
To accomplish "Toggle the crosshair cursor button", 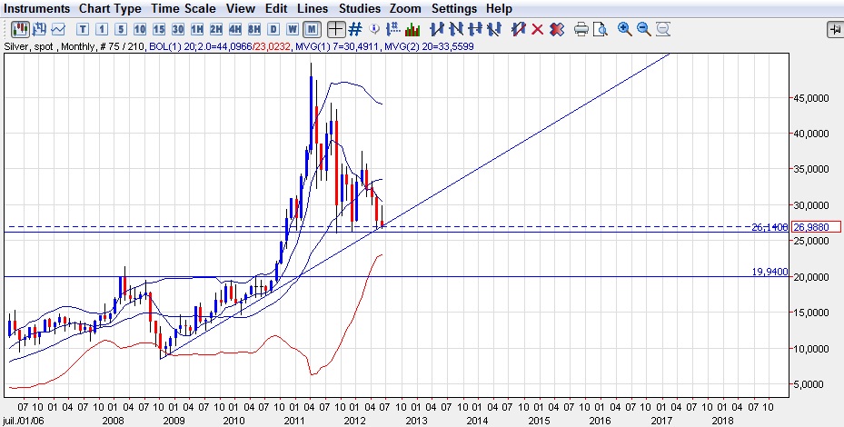I will pos(336,29).
